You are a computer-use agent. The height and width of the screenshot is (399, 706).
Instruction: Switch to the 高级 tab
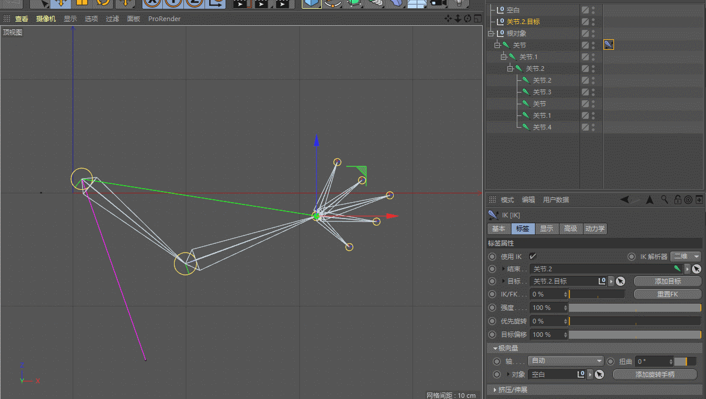tap(570, 229)
